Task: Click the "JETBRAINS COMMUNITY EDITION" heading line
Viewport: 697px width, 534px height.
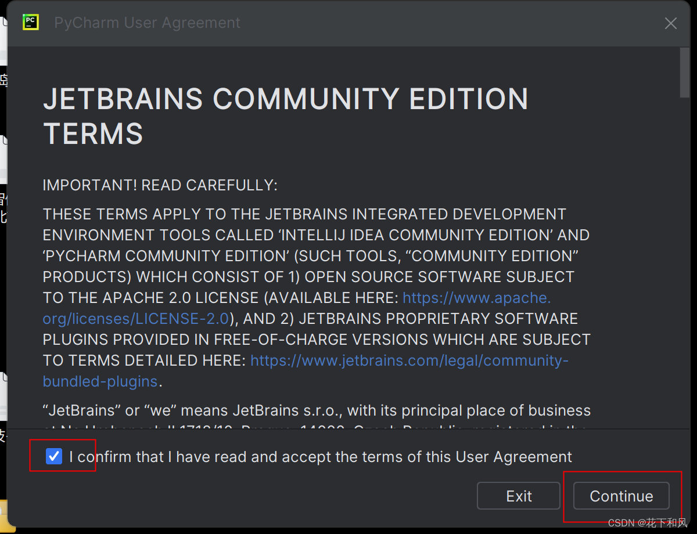Action: pos(285,99)
